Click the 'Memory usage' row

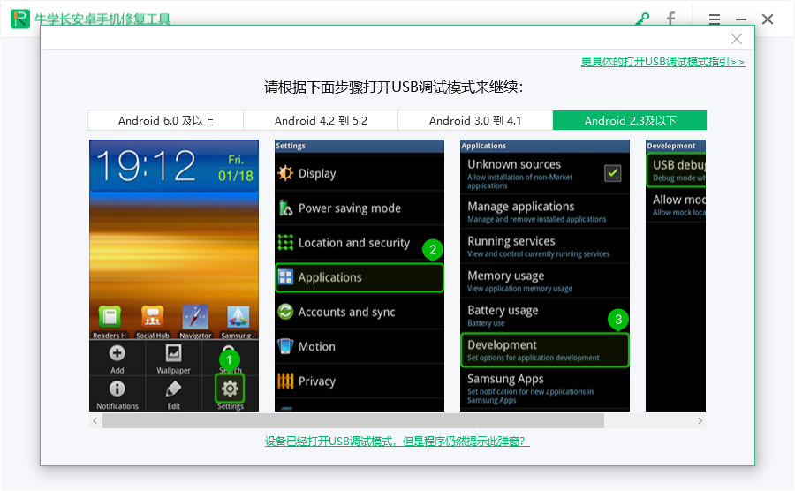[x=545, y=281]
